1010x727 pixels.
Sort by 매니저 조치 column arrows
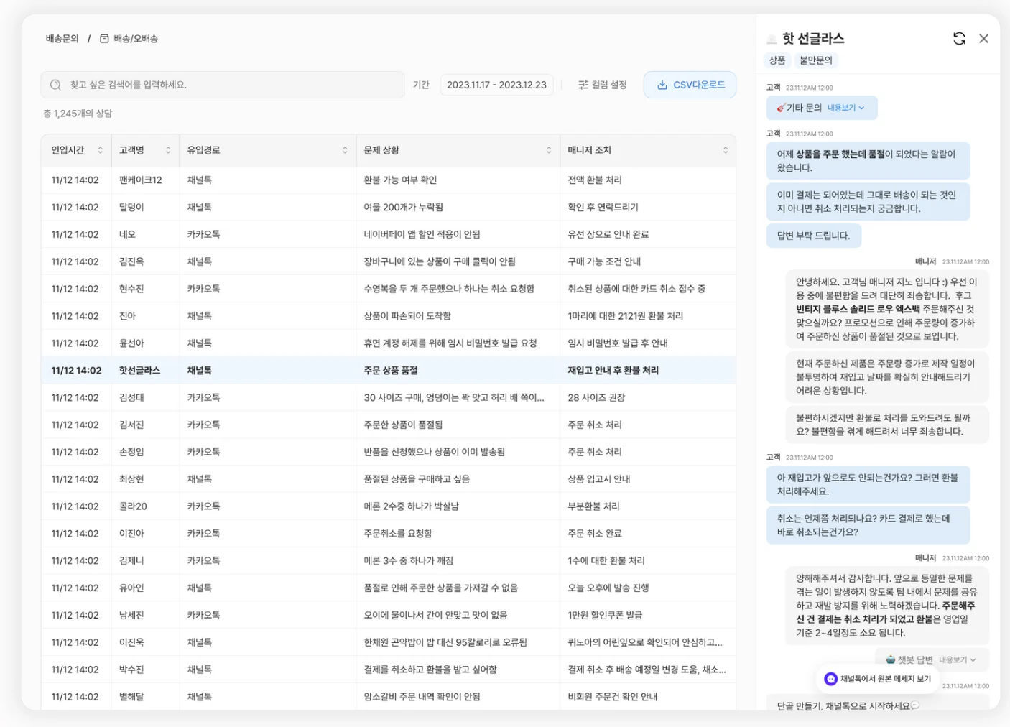coord(725,150)
